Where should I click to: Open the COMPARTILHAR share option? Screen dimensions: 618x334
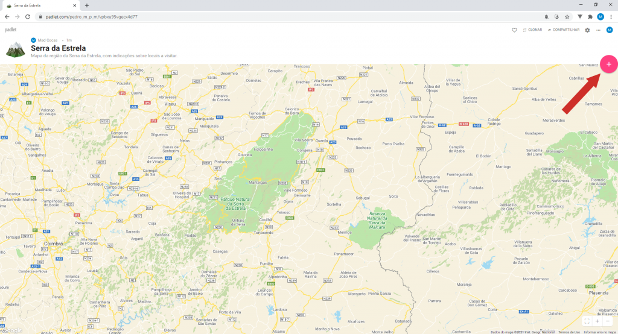(564, 30)
